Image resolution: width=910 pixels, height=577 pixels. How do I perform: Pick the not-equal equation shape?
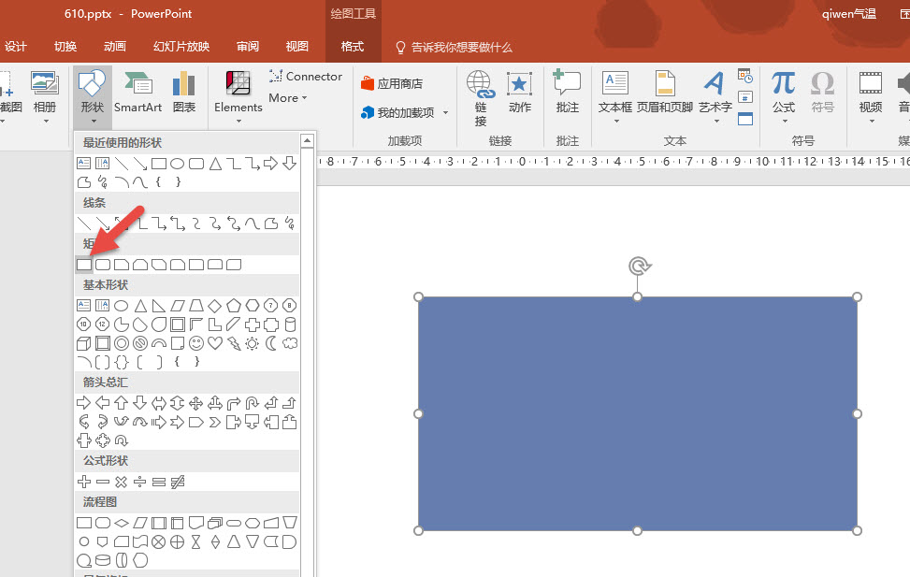point(178,482)
